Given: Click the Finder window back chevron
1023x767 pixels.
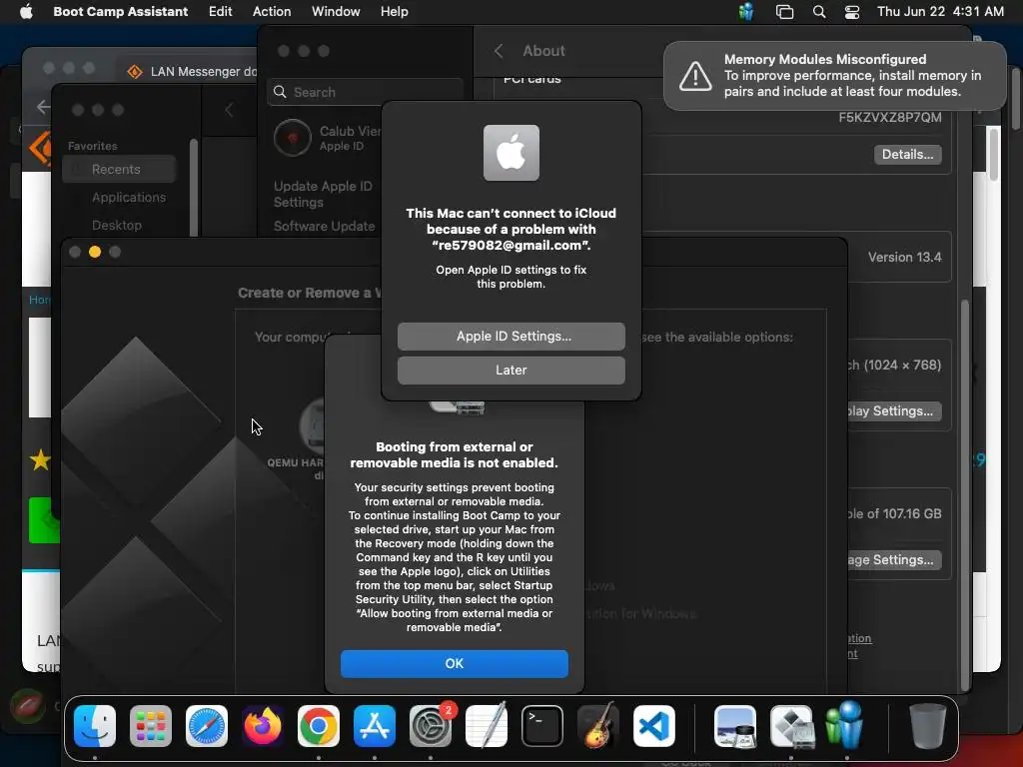Looking at the screenshot, I should [x=229, y=110].
